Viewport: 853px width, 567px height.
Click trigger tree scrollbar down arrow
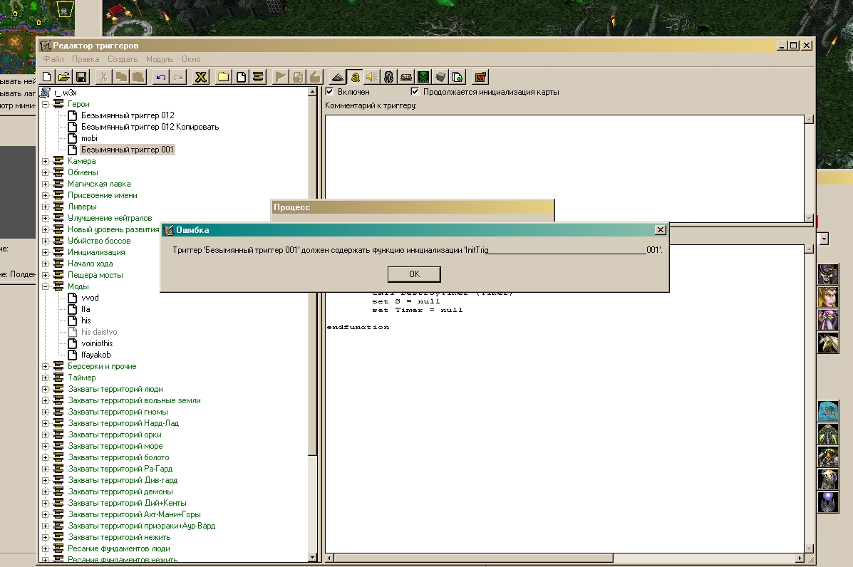pyautogui.click(x=312, y=557)
